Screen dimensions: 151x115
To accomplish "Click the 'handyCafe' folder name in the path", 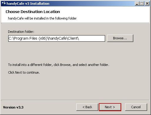I will (x=58, y=38).
